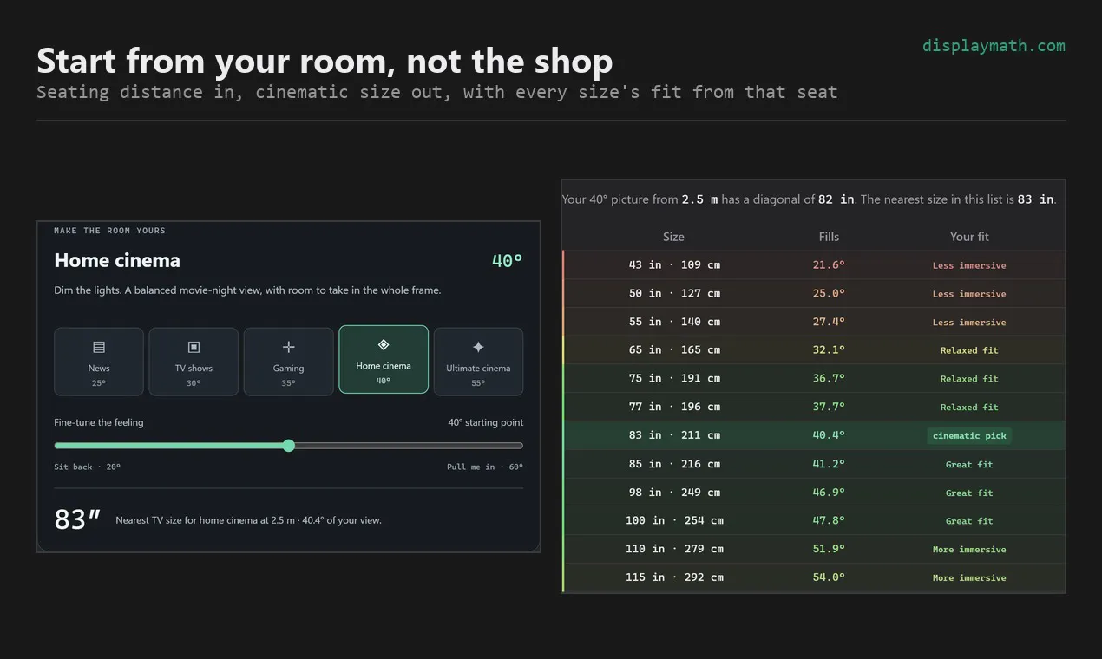Click the 27.4° fills value
The height and width of the screenshot is (659, 1102).
tap(829, 322)
